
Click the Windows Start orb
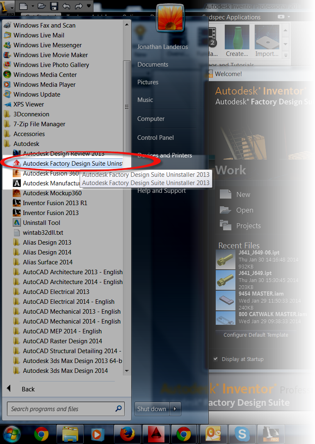(x=11, y=434)
